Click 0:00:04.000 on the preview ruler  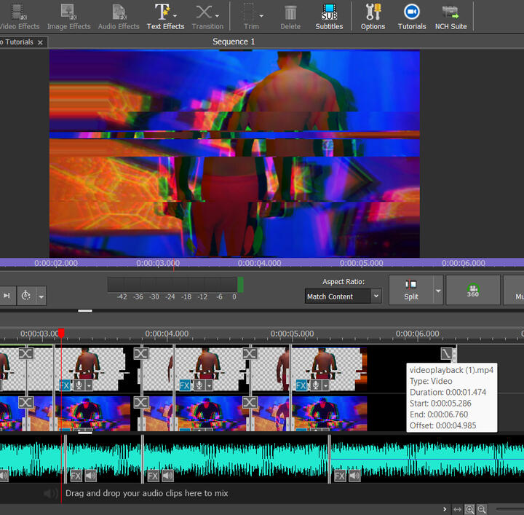click(x=259, y=263)
